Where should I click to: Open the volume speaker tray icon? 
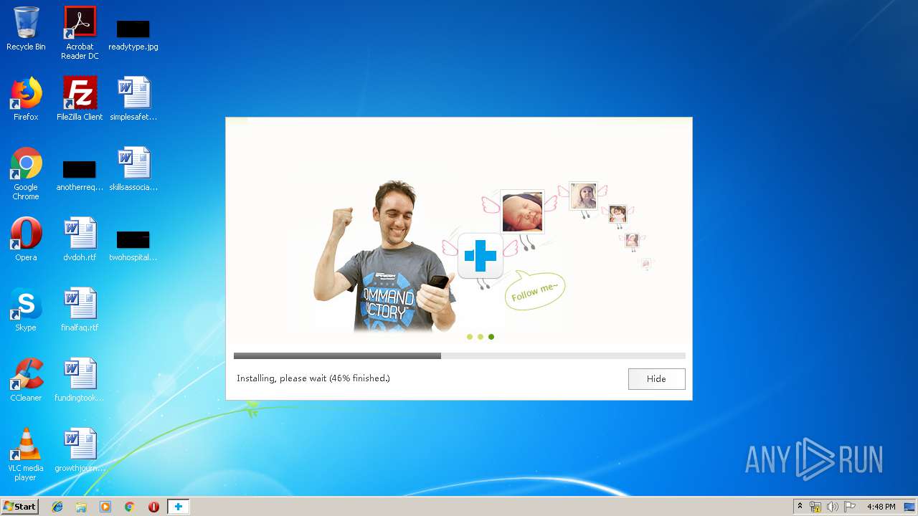coord(833,507)
